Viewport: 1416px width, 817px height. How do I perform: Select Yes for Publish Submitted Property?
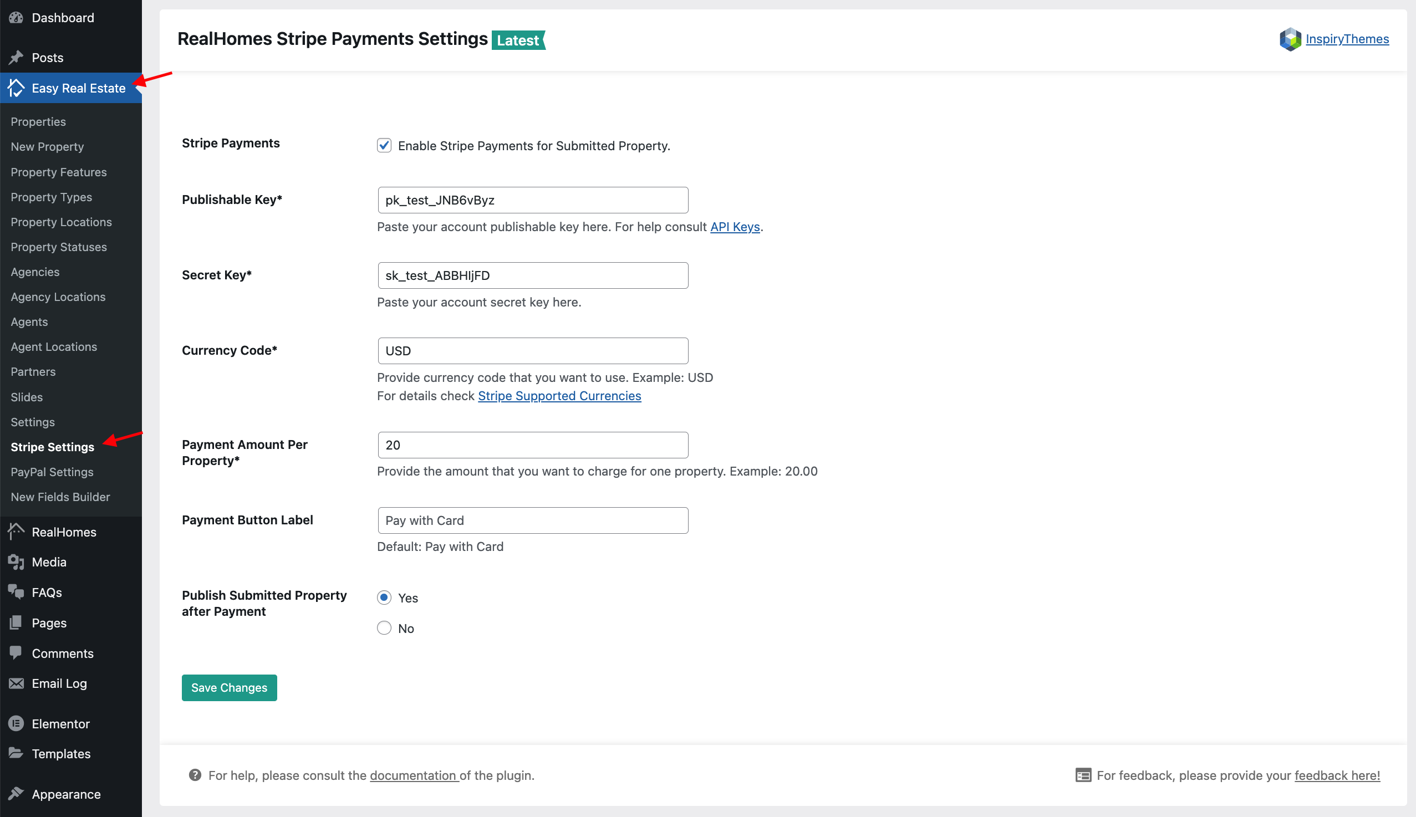pyautogui.click(x=384, y=596)
